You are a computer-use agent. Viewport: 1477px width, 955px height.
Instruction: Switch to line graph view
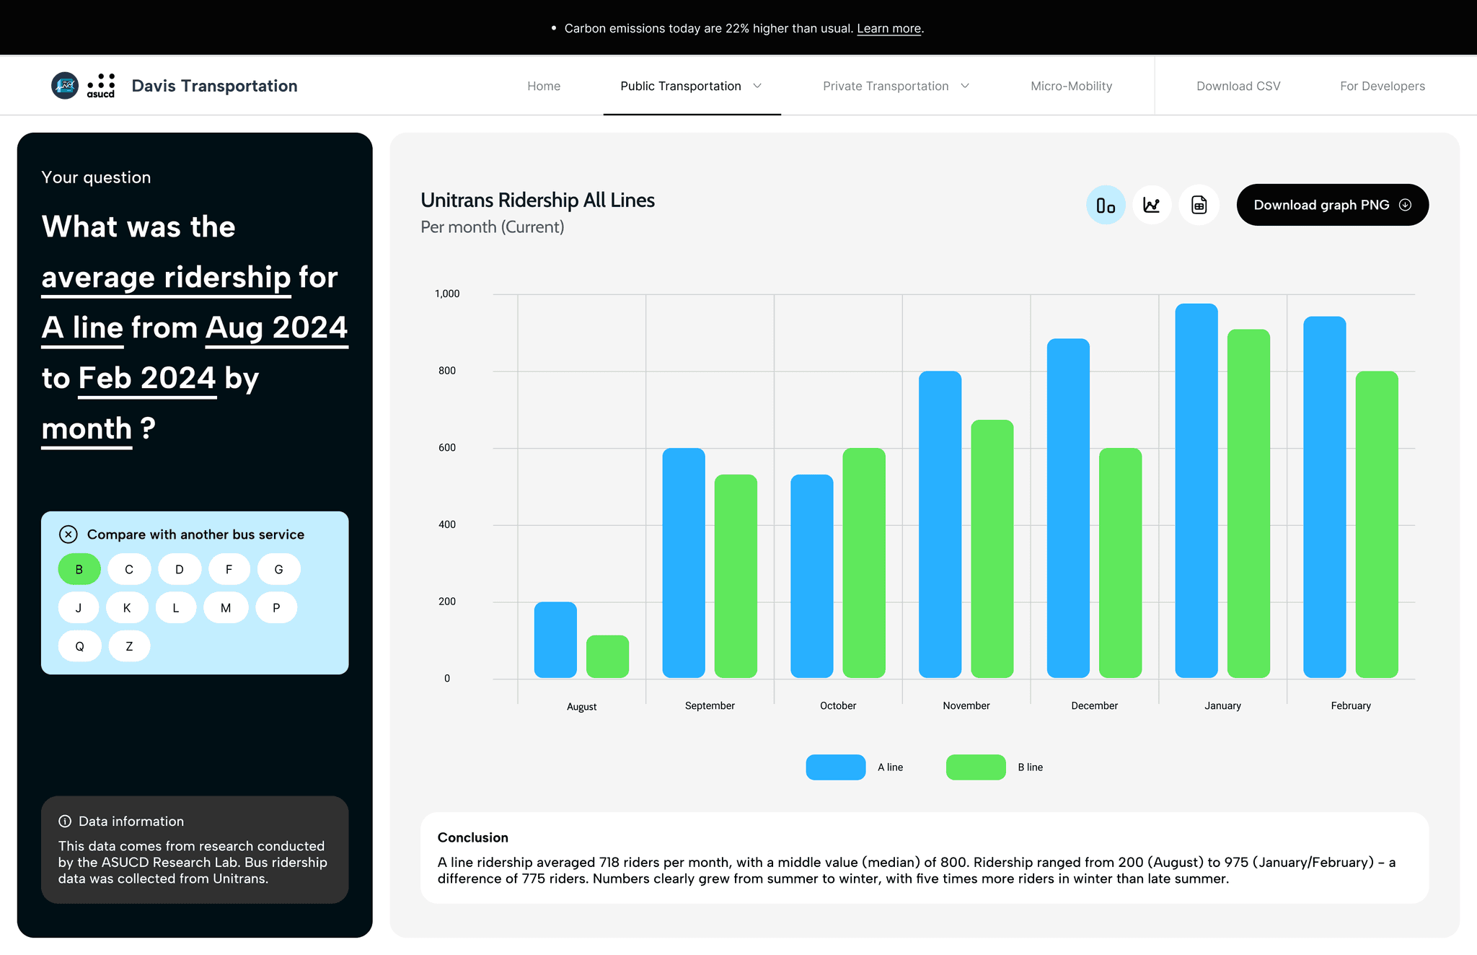(x=1152, y=206)
